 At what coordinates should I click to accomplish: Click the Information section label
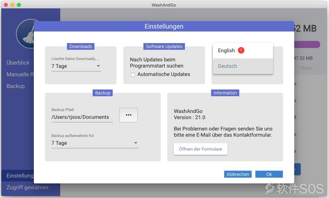tap(225, 93)
